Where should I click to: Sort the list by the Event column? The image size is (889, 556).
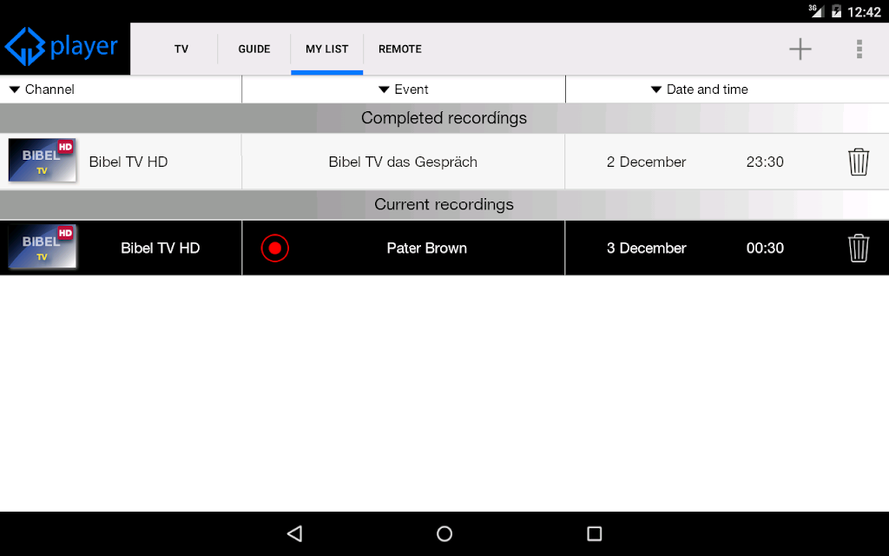(x=404, y=89)
